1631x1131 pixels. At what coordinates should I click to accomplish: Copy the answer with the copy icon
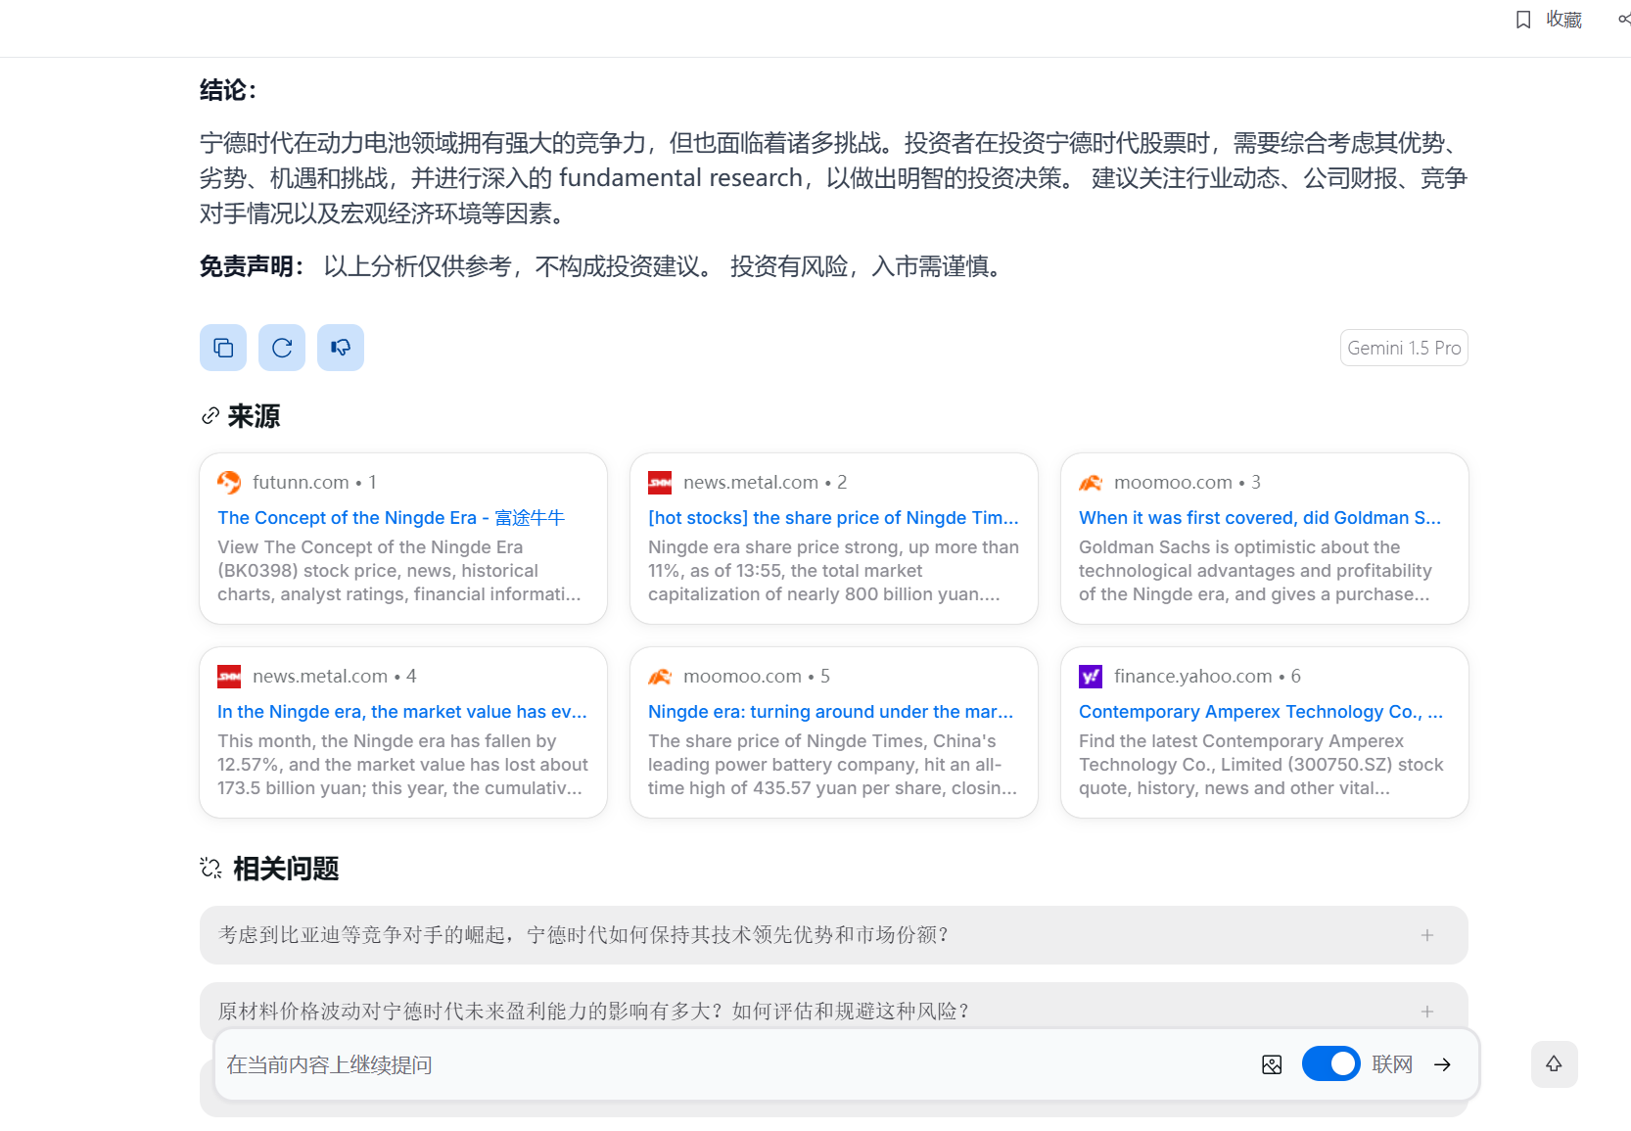(223, 348)
